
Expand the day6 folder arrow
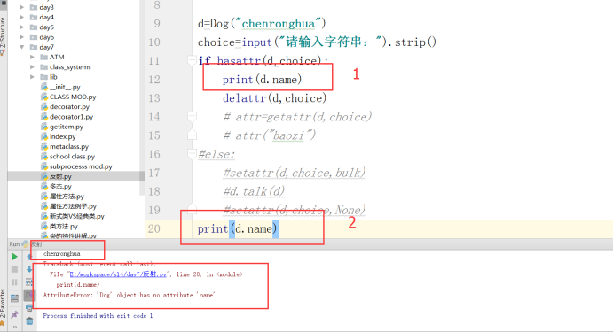[22, 37]
